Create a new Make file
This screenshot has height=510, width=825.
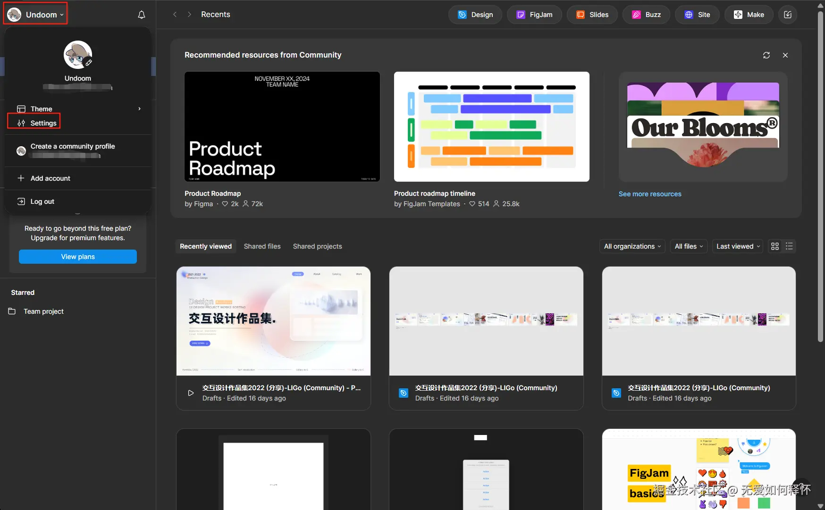(x=749, y=15)
